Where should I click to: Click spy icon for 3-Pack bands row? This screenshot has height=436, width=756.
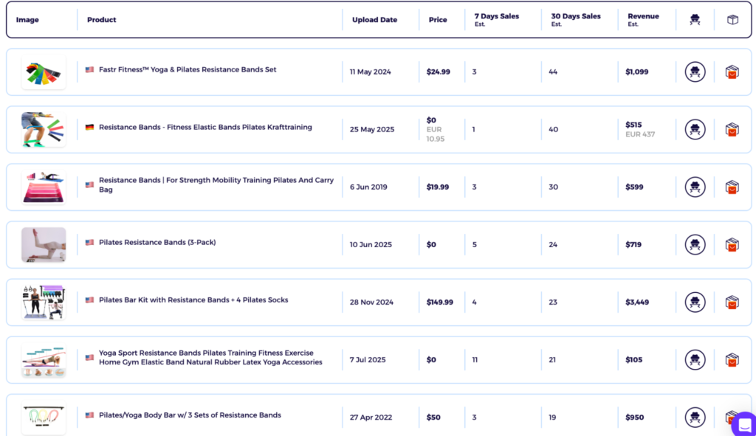point(695,245)
